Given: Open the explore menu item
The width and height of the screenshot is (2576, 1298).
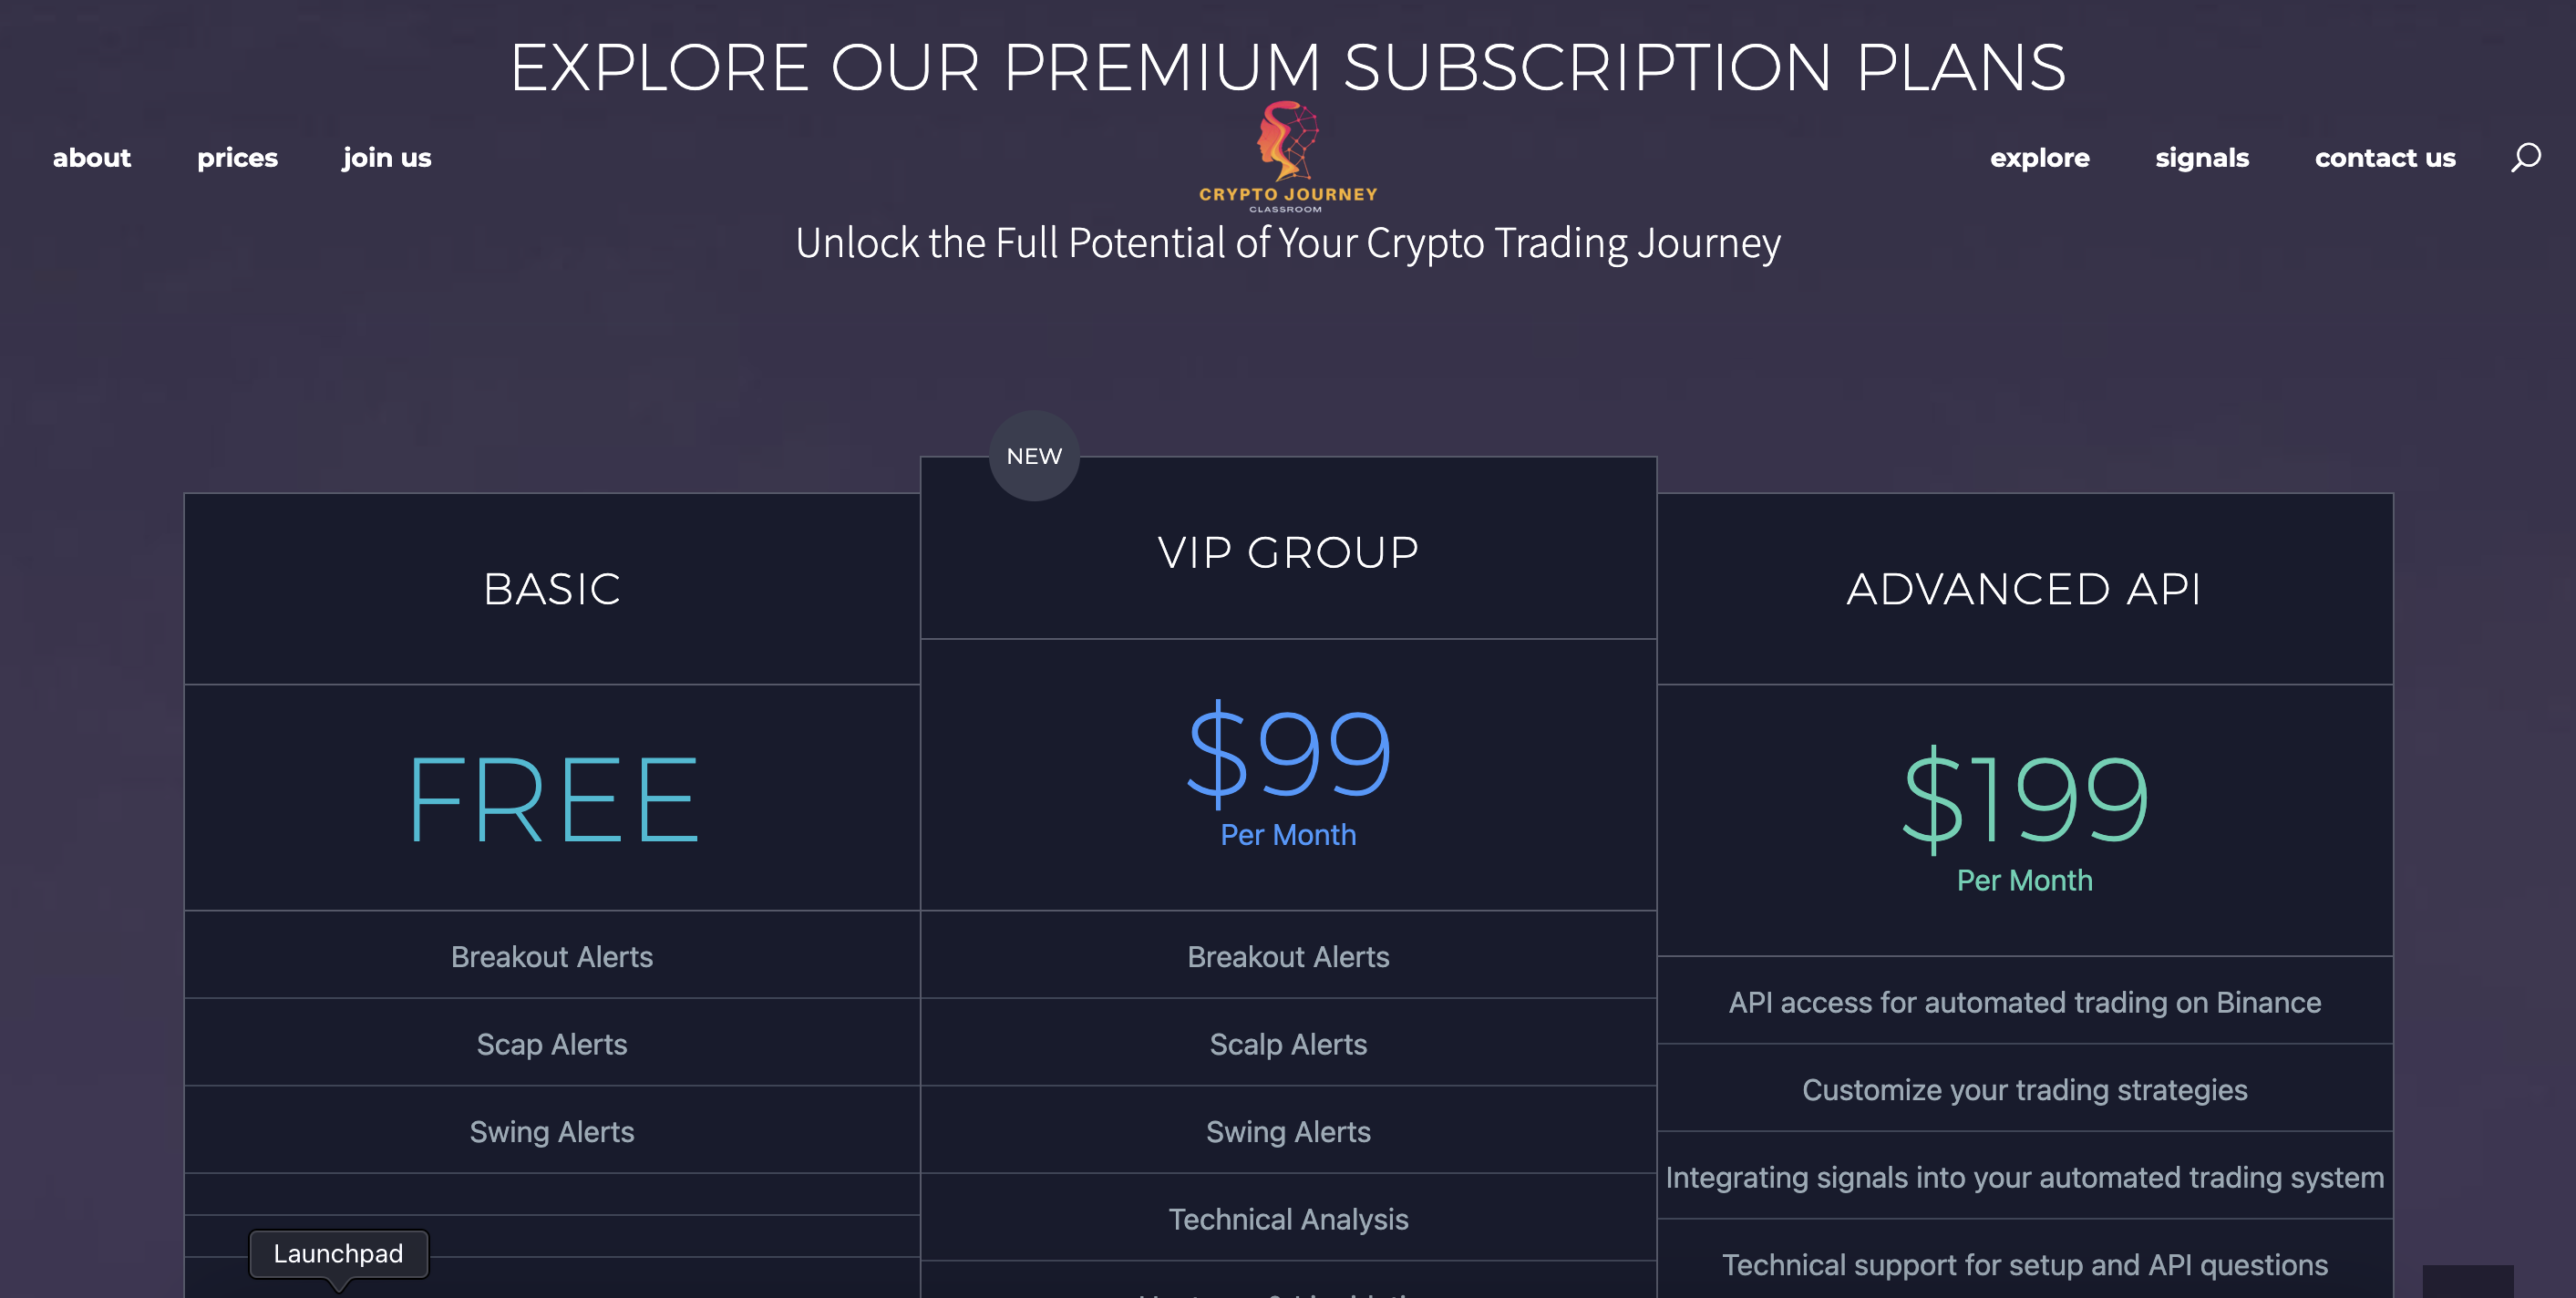Looking at the screenshot, I should click(2039, 158).
